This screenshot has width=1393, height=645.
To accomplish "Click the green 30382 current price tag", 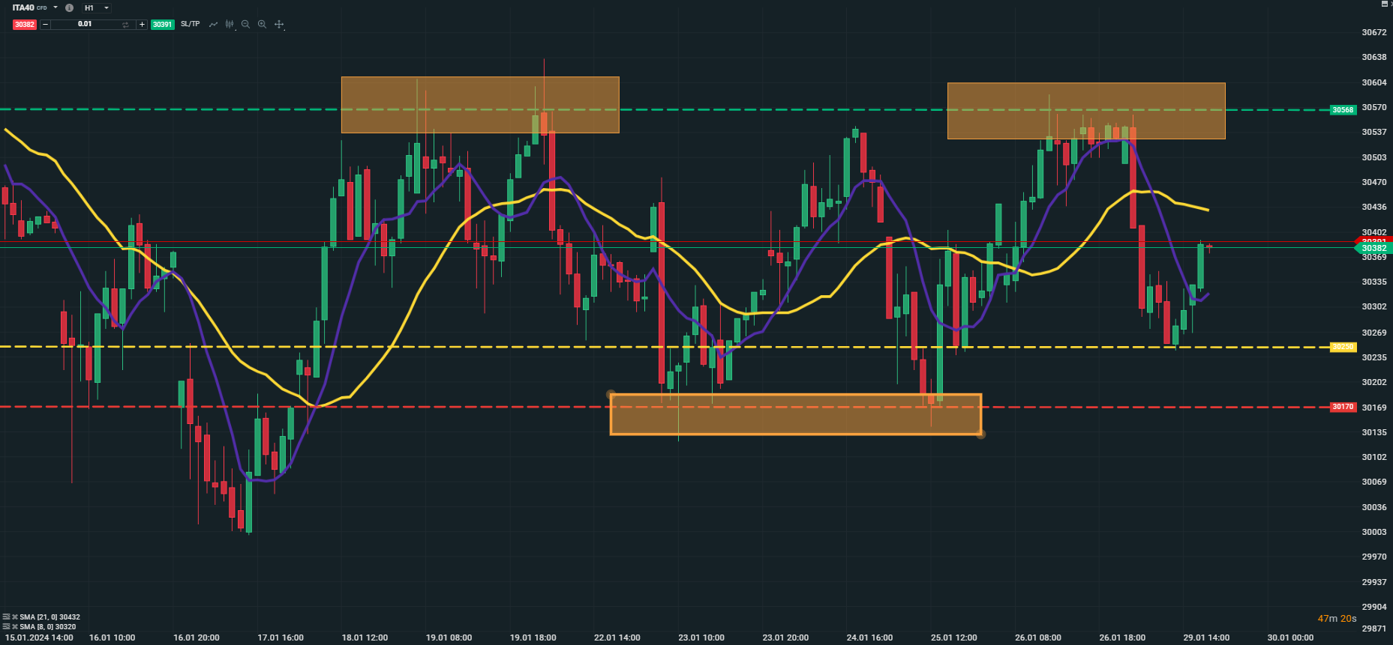I will [x=1373, y=248].
